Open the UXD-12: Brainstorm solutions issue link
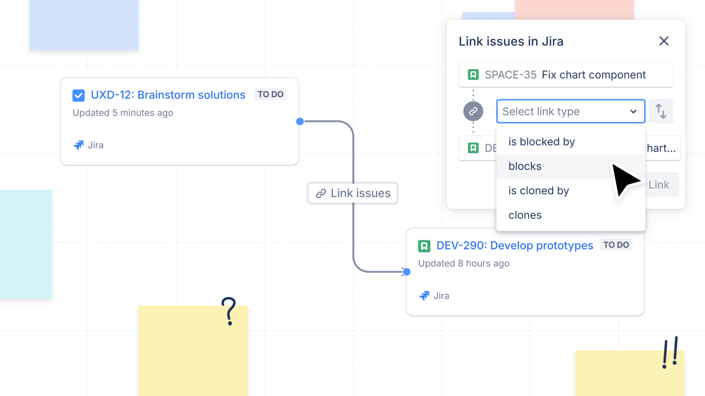This screenshot has height=396, width=705. 168,95
